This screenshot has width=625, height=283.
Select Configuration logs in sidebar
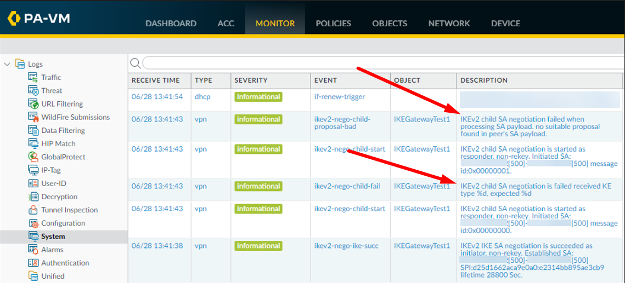pos(63,223)
